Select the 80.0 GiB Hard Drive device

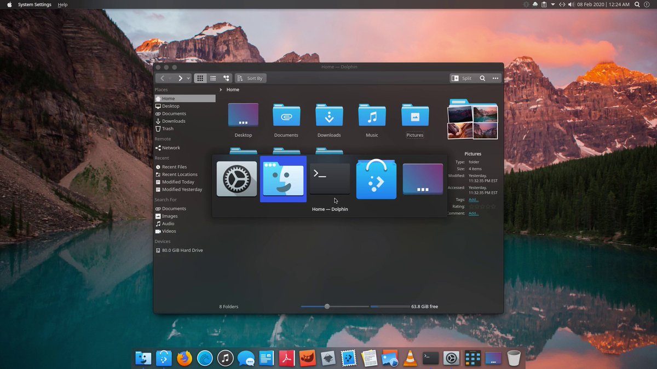coord(185,250)
